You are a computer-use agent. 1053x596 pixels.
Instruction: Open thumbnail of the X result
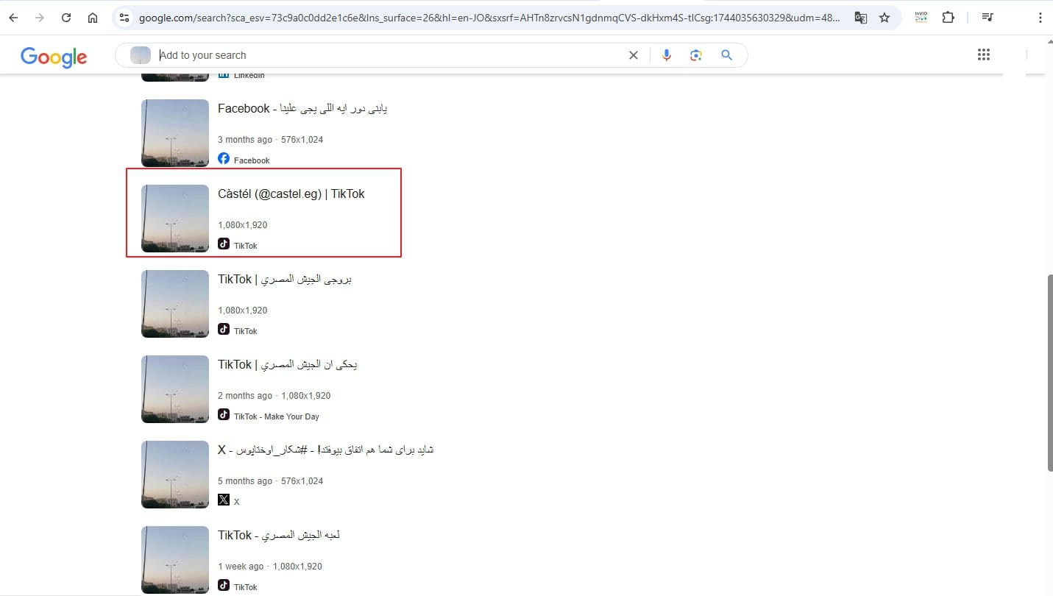tap(175, 475)
